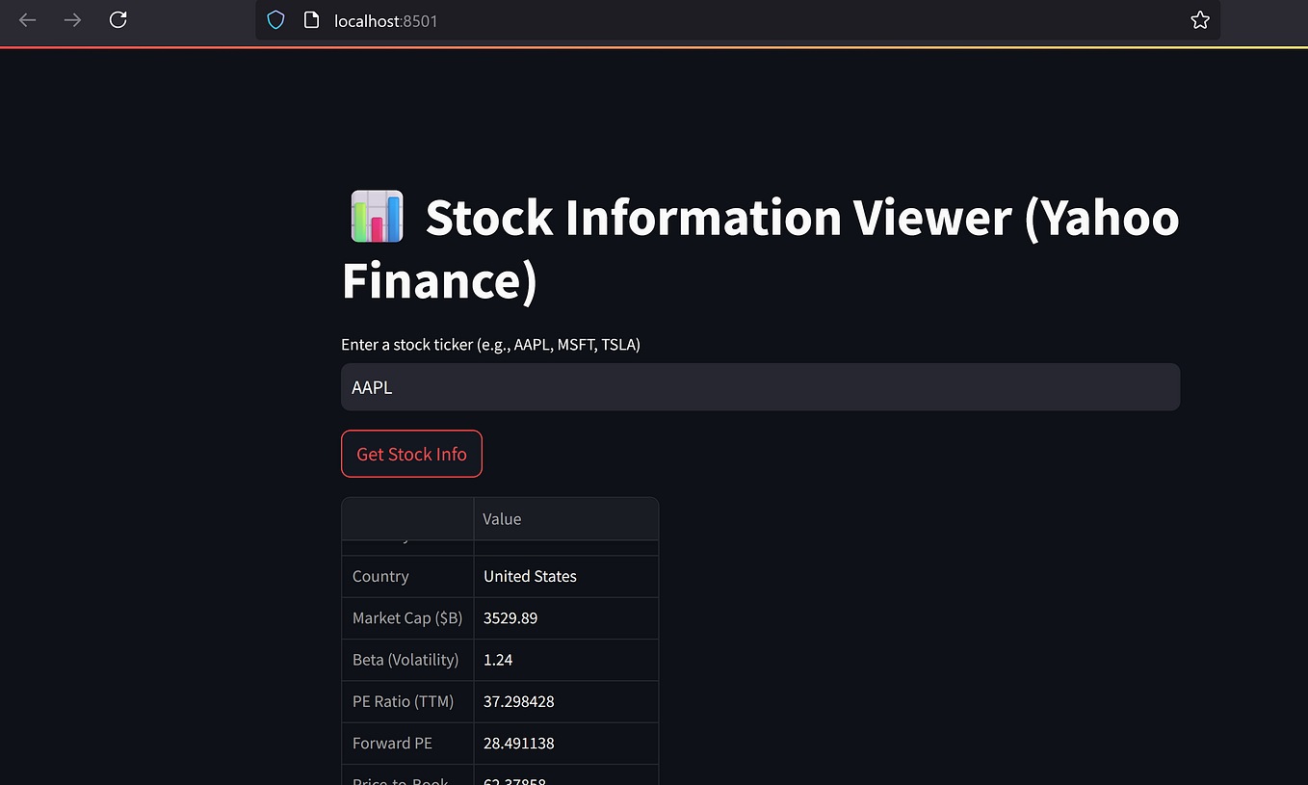The image size is (1308, 785).
Task: Select the URL in the address bar
Action: (385, 20)
